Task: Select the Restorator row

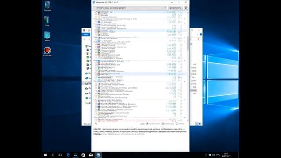Action: 140,35
